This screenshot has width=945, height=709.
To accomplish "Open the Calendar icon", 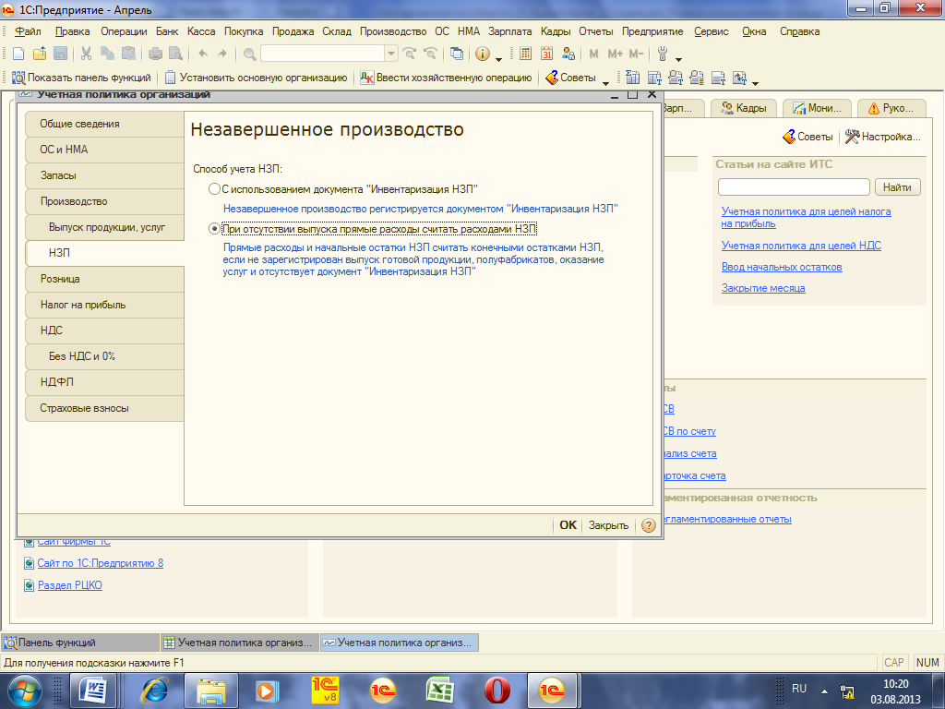I will (x=546, y=54).
